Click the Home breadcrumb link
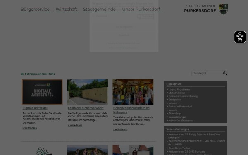 (x=51, y=74)
